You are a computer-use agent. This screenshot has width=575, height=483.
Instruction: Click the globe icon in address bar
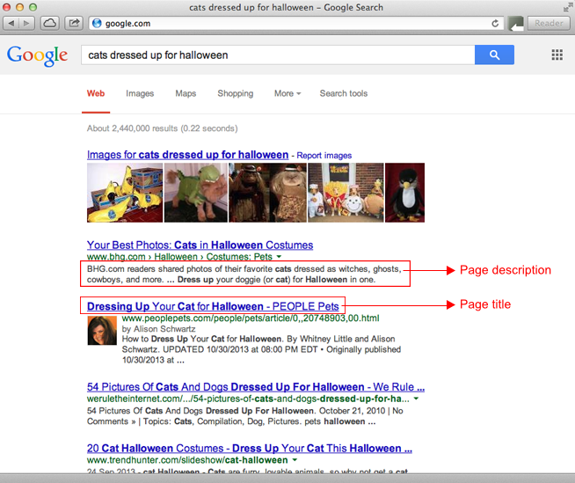coord(97,24)
